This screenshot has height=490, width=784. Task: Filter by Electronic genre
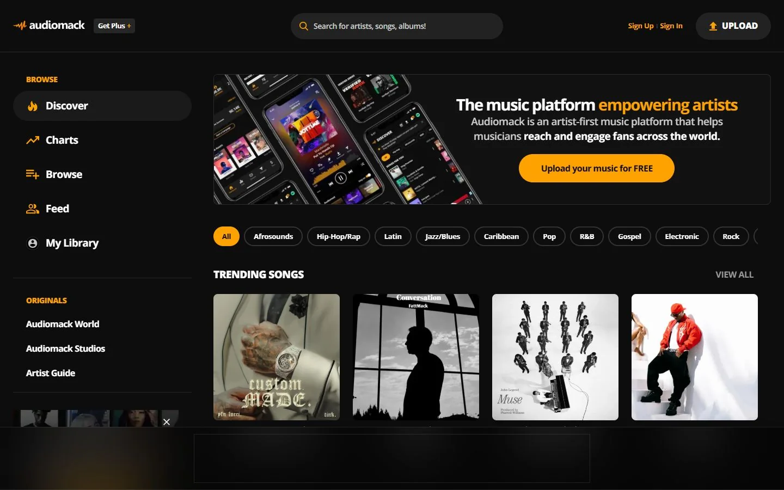click(x=682, y=236)
